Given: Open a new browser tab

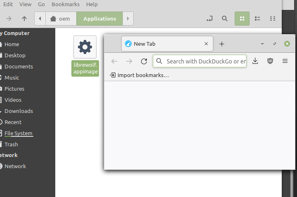Looking at the screenshot, I should click(222, 44).
